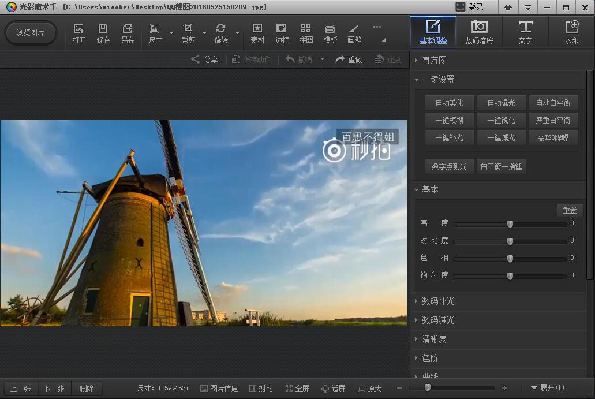Open the Border (边框) tool

pyautogui.click(x=282, y=33)
